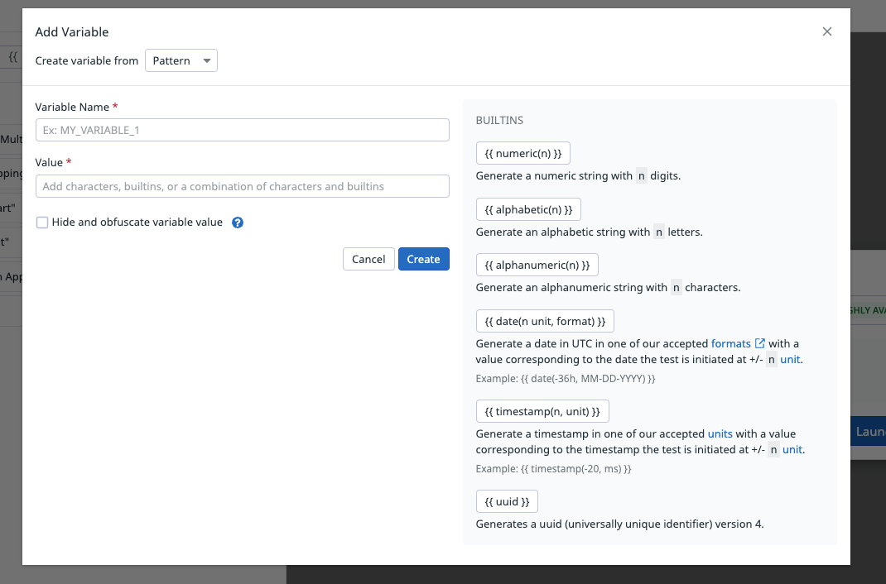
Task: Insert the alphabetic(n) builtin
Action: point(528,208)
